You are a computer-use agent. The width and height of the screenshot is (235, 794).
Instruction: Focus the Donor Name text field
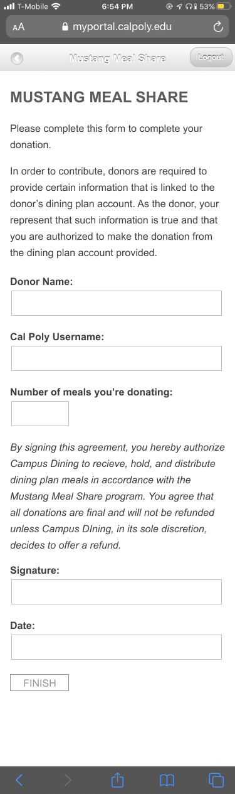117,303
